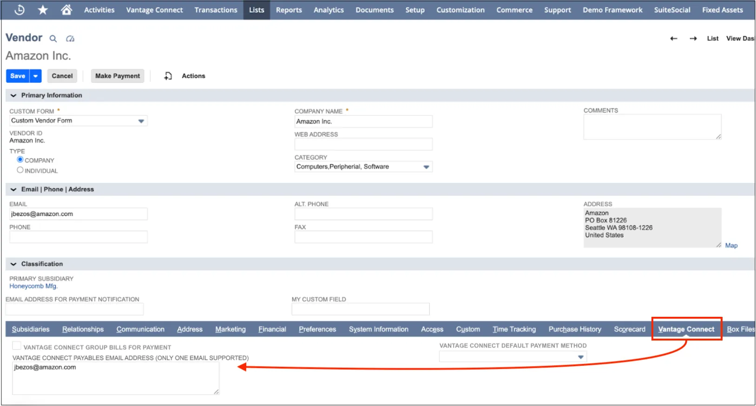Click the new note icon beside Actions

pos(168,76)
